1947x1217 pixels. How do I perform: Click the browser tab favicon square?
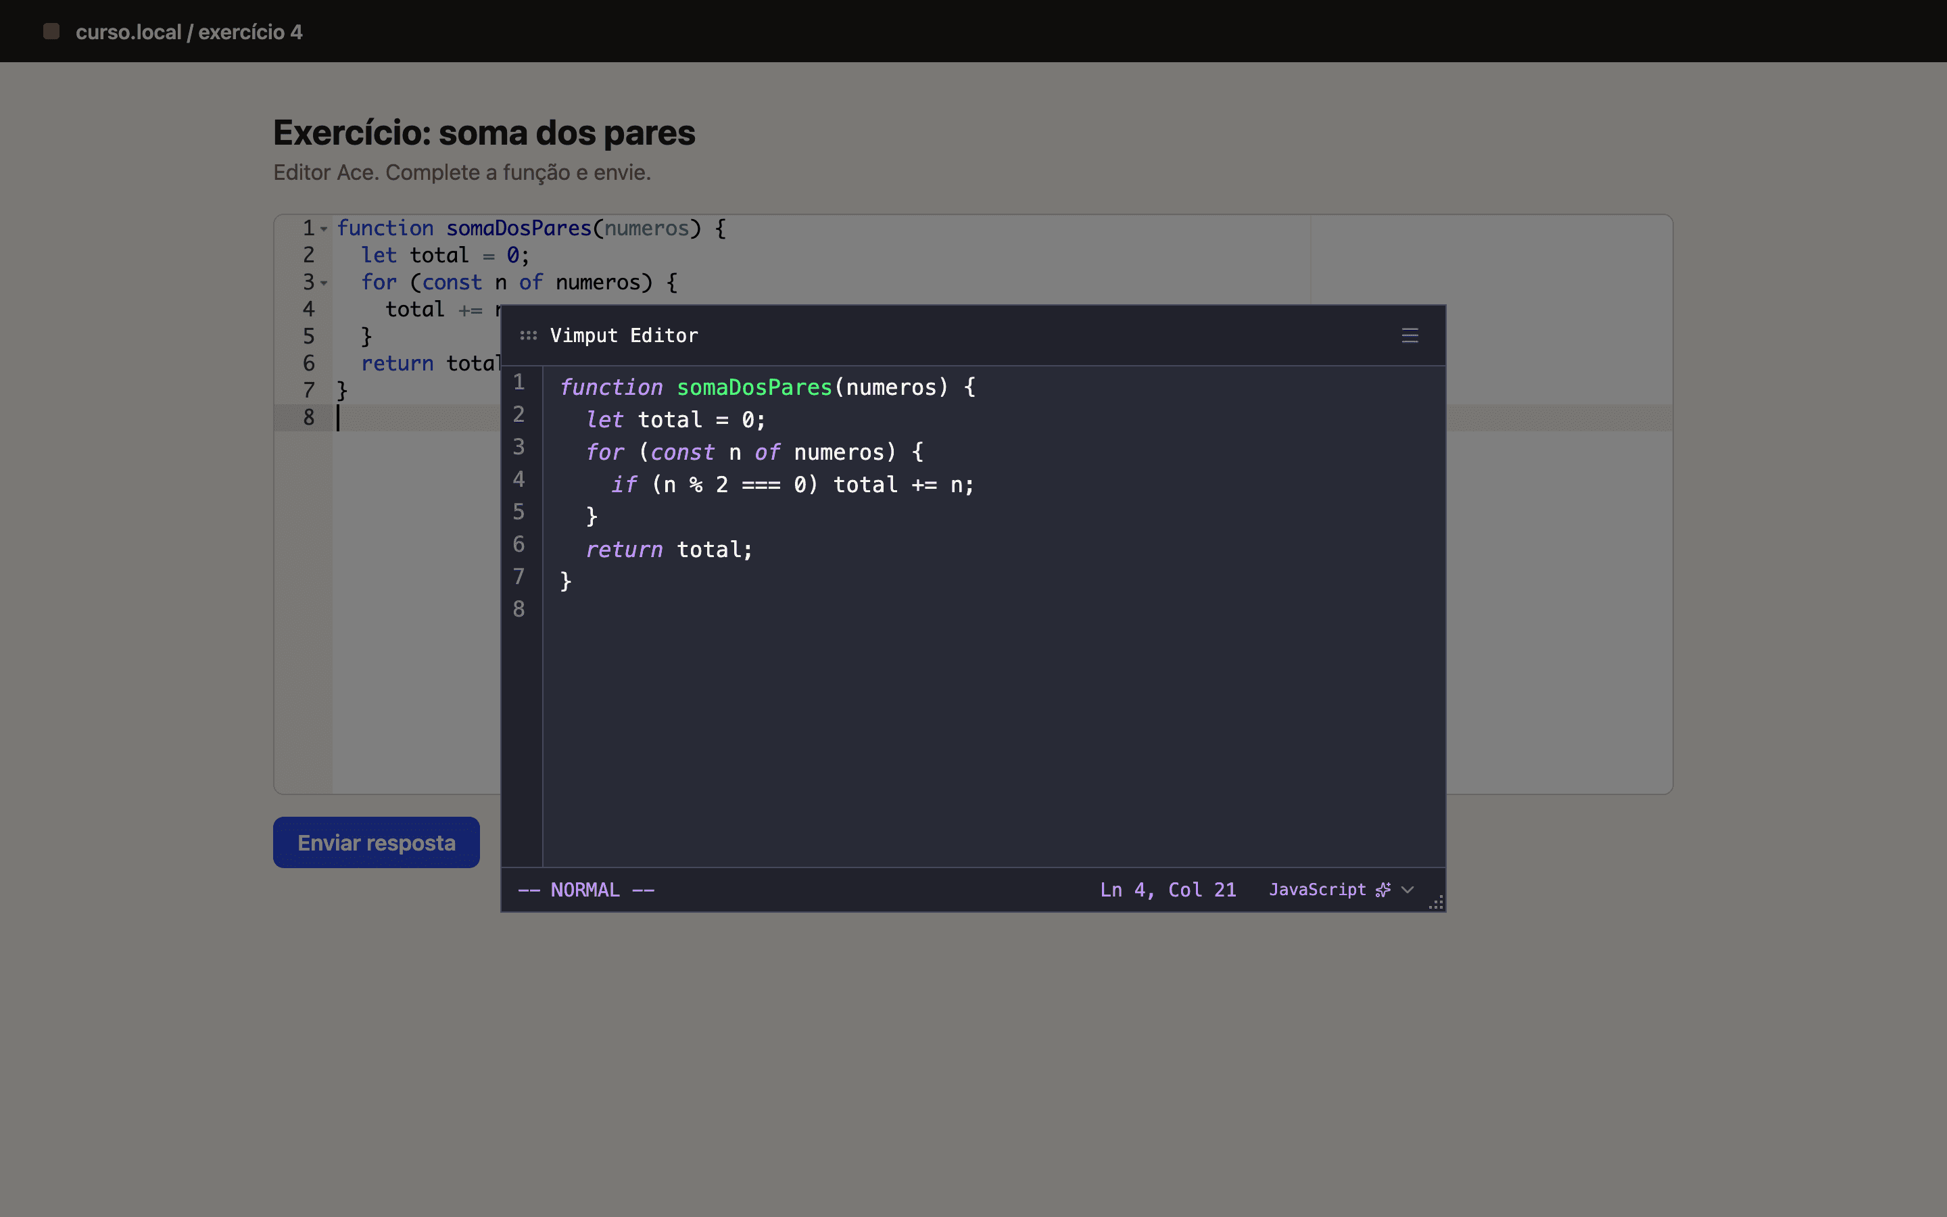[51, 31]
